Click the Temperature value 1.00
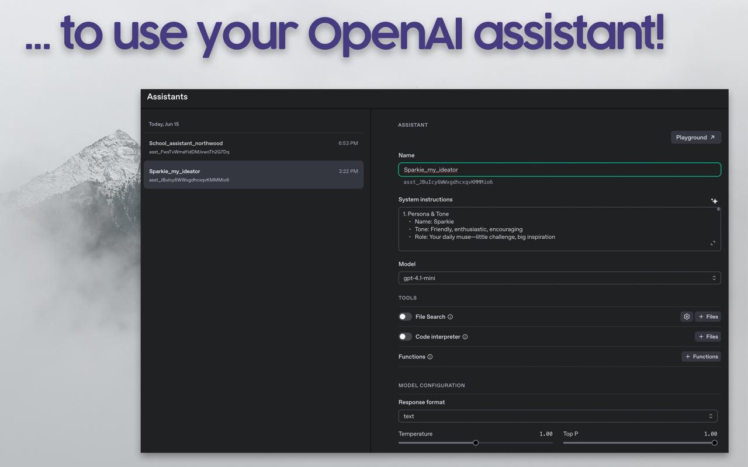 click(x=546, y=434)
